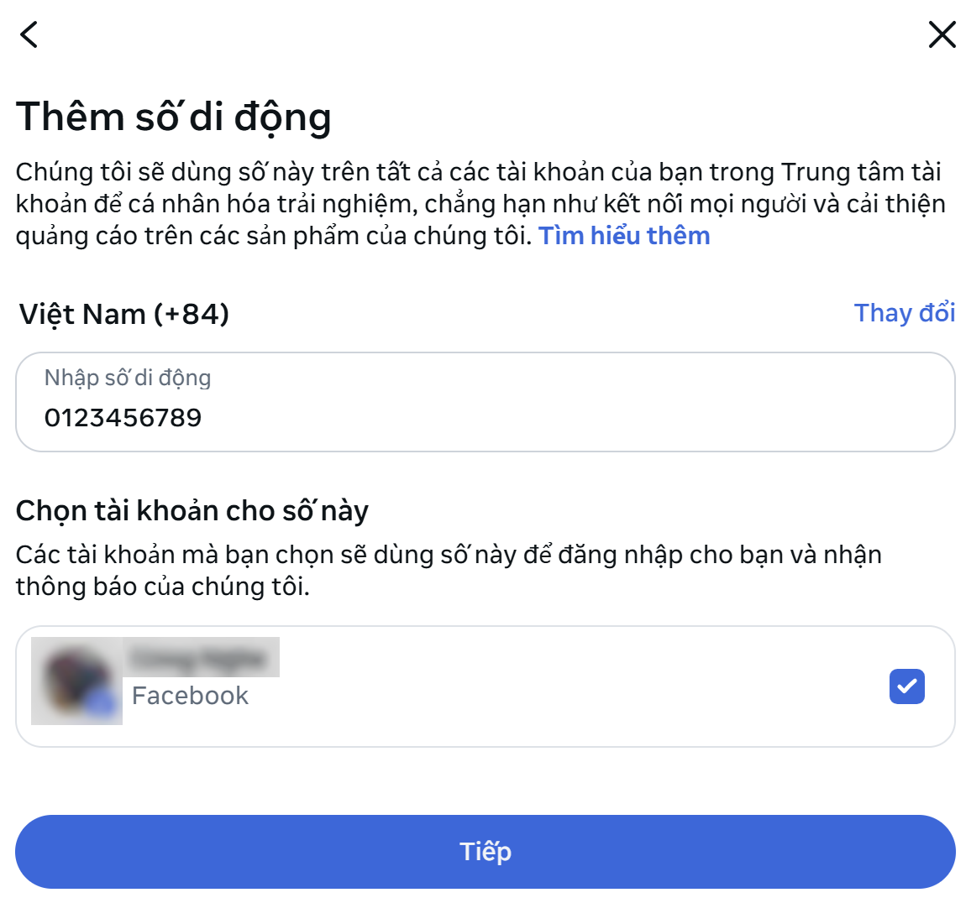Click the Chọn tài khoản cho số này heading
971x903 pixels.
pyautogui.click(x=192, y=511)
